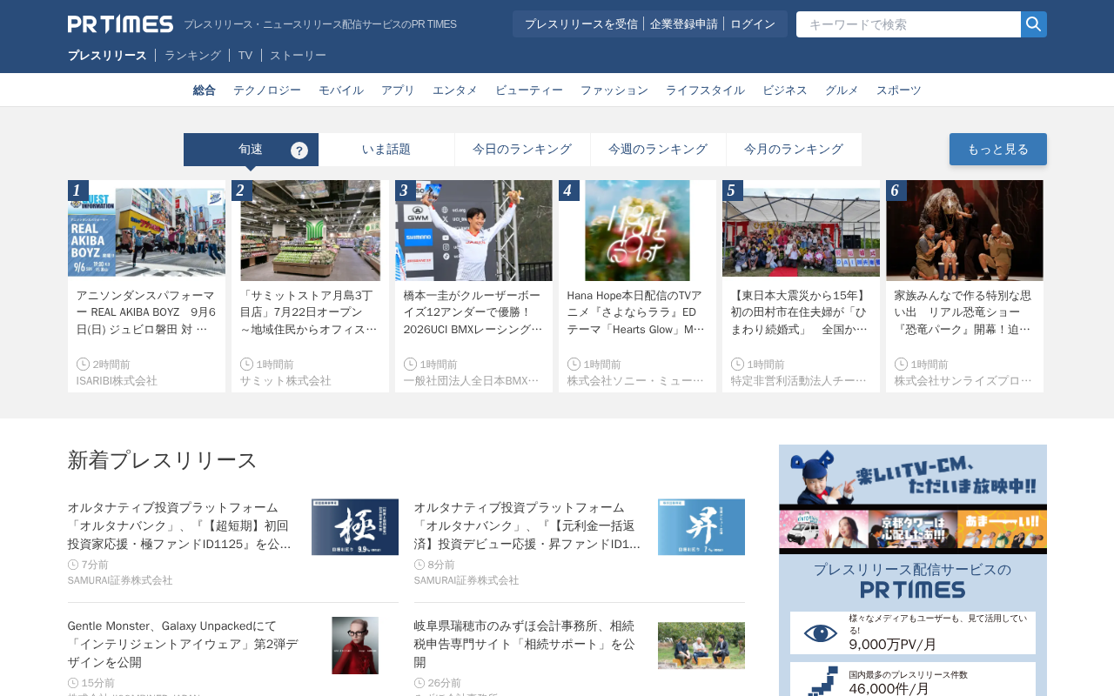The image size is (1114, 696).
Task: Open ストーリー in header navigation
Action: click(298, 56)
